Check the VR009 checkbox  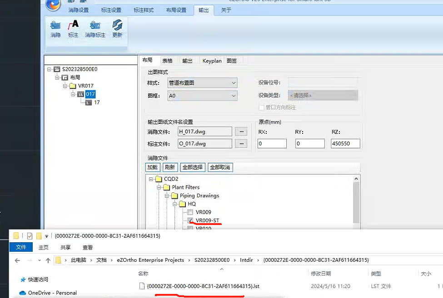click(190, 212)
